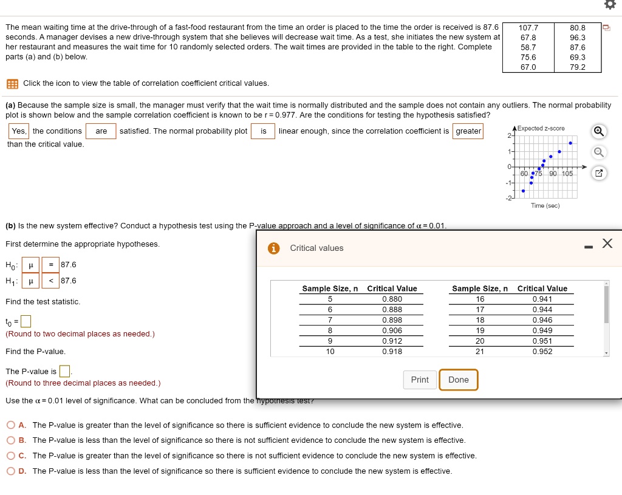Select answer option B
The width and height of the screenshot is (622, 495).
point(11,440)
